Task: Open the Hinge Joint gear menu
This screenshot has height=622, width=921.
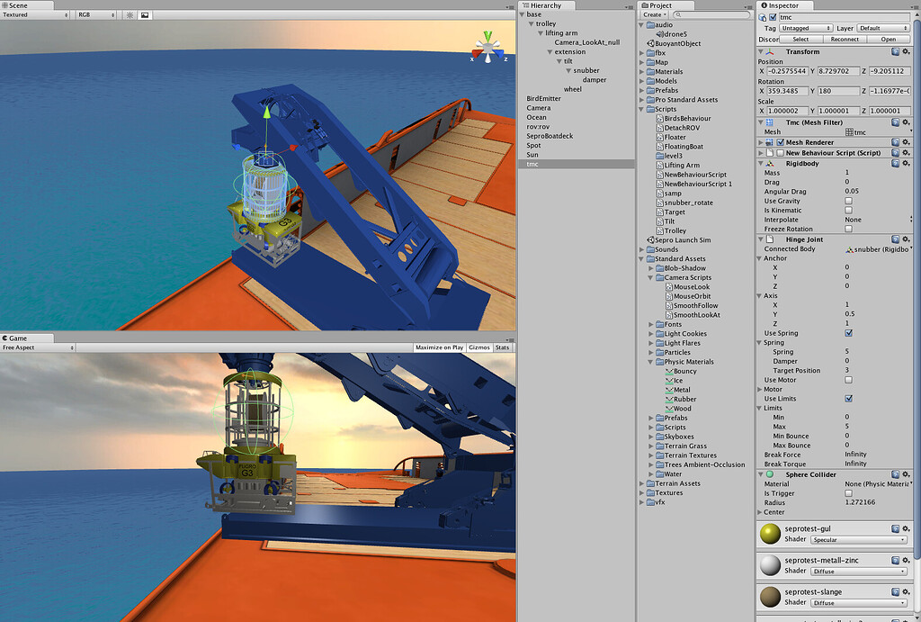Action: 907,239
